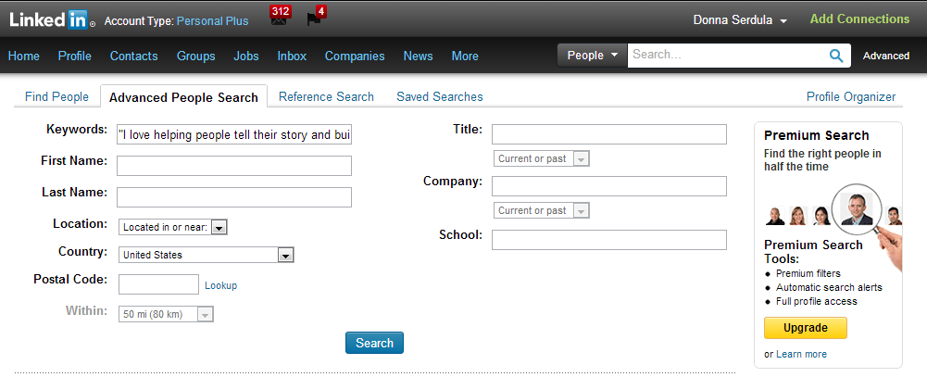Expand the Donna Serdula account menu

[740, 20]
